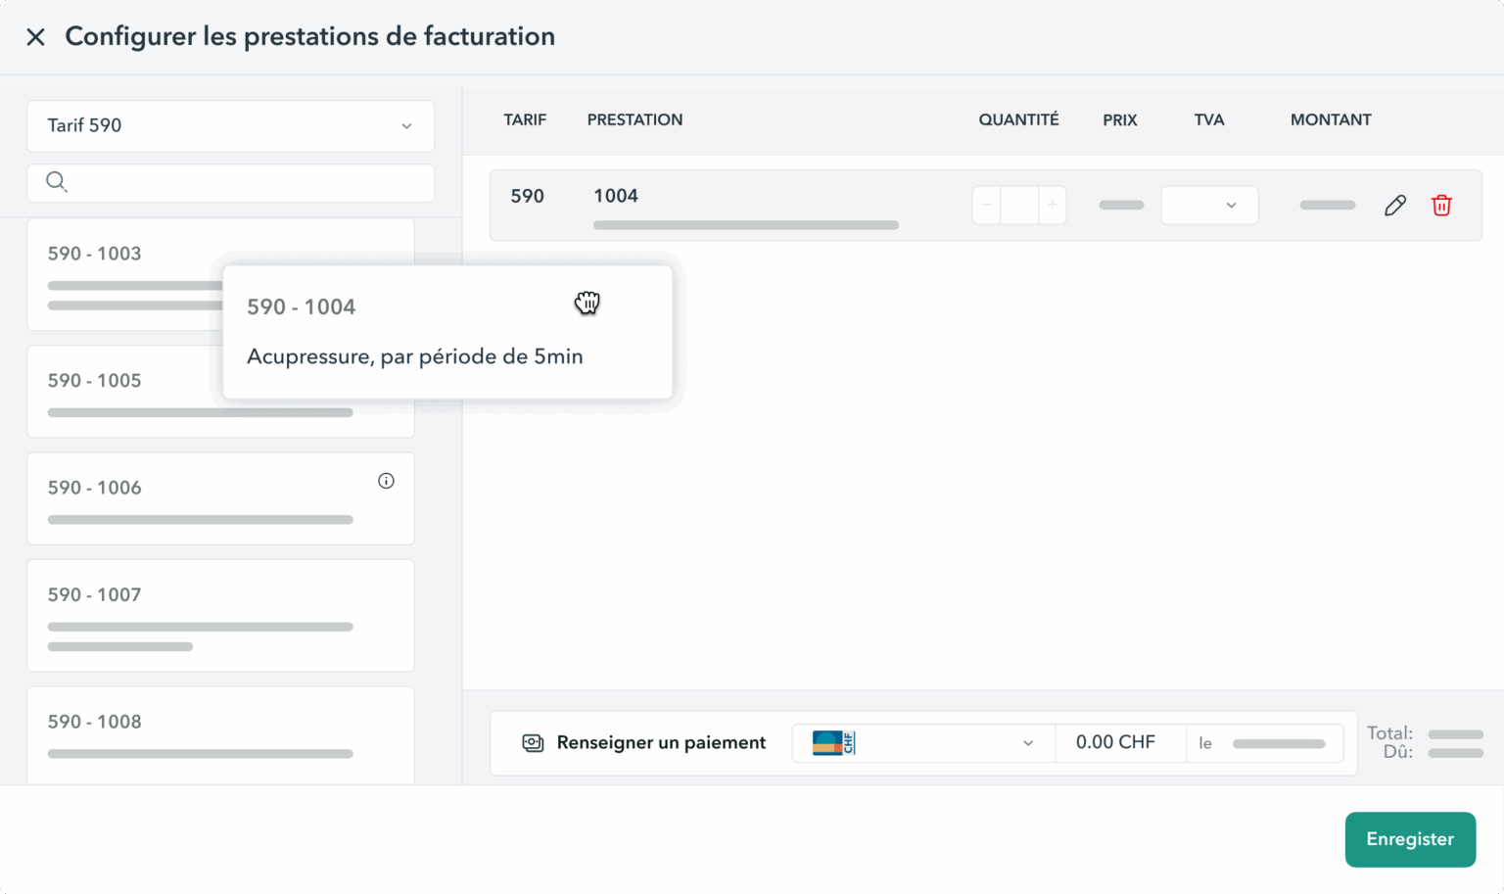Click the Enregister button
The image size is (1504, 894).
(1409, 839)
